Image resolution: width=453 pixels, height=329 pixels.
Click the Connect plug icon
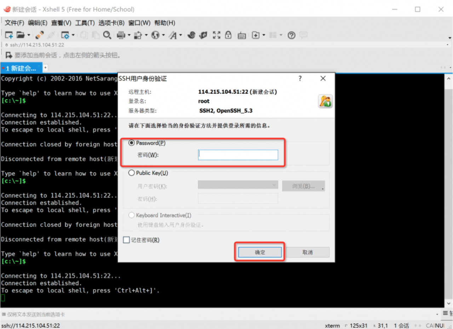(40, 35)
